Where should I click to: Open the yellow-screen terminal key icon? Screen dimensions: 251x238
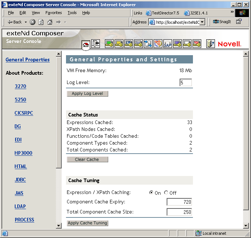pyautogui.click(x=119, y=44)
